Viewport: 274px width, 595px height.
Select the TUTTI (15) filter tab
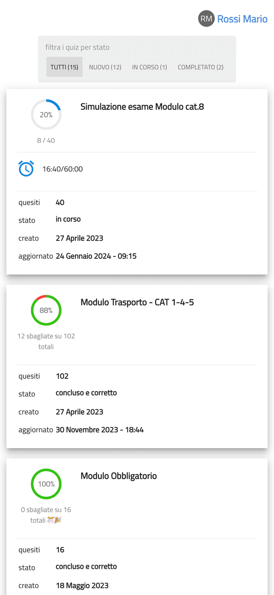point(64,67)
